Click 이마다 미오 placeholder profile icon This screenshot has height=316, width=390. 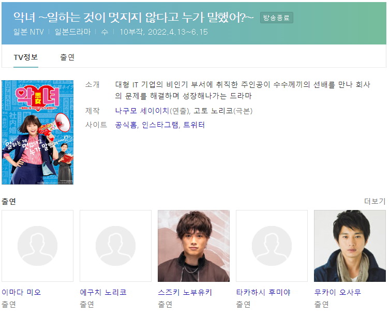tap(38, 246)
